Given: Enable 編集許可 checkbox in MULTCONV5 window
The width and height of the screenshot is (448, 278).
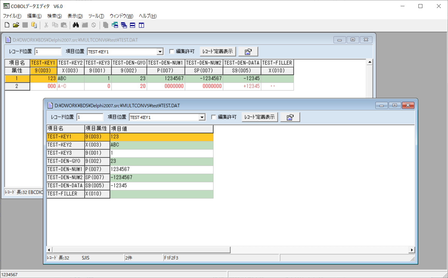Looking at the screenshot, I should [213, 117].
